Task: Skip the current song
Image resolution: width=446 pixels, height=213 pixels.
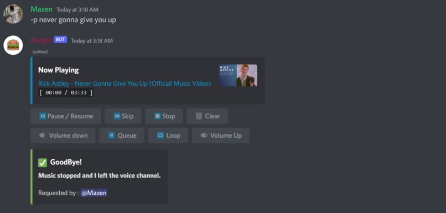Action: click(x=123, y=116)
